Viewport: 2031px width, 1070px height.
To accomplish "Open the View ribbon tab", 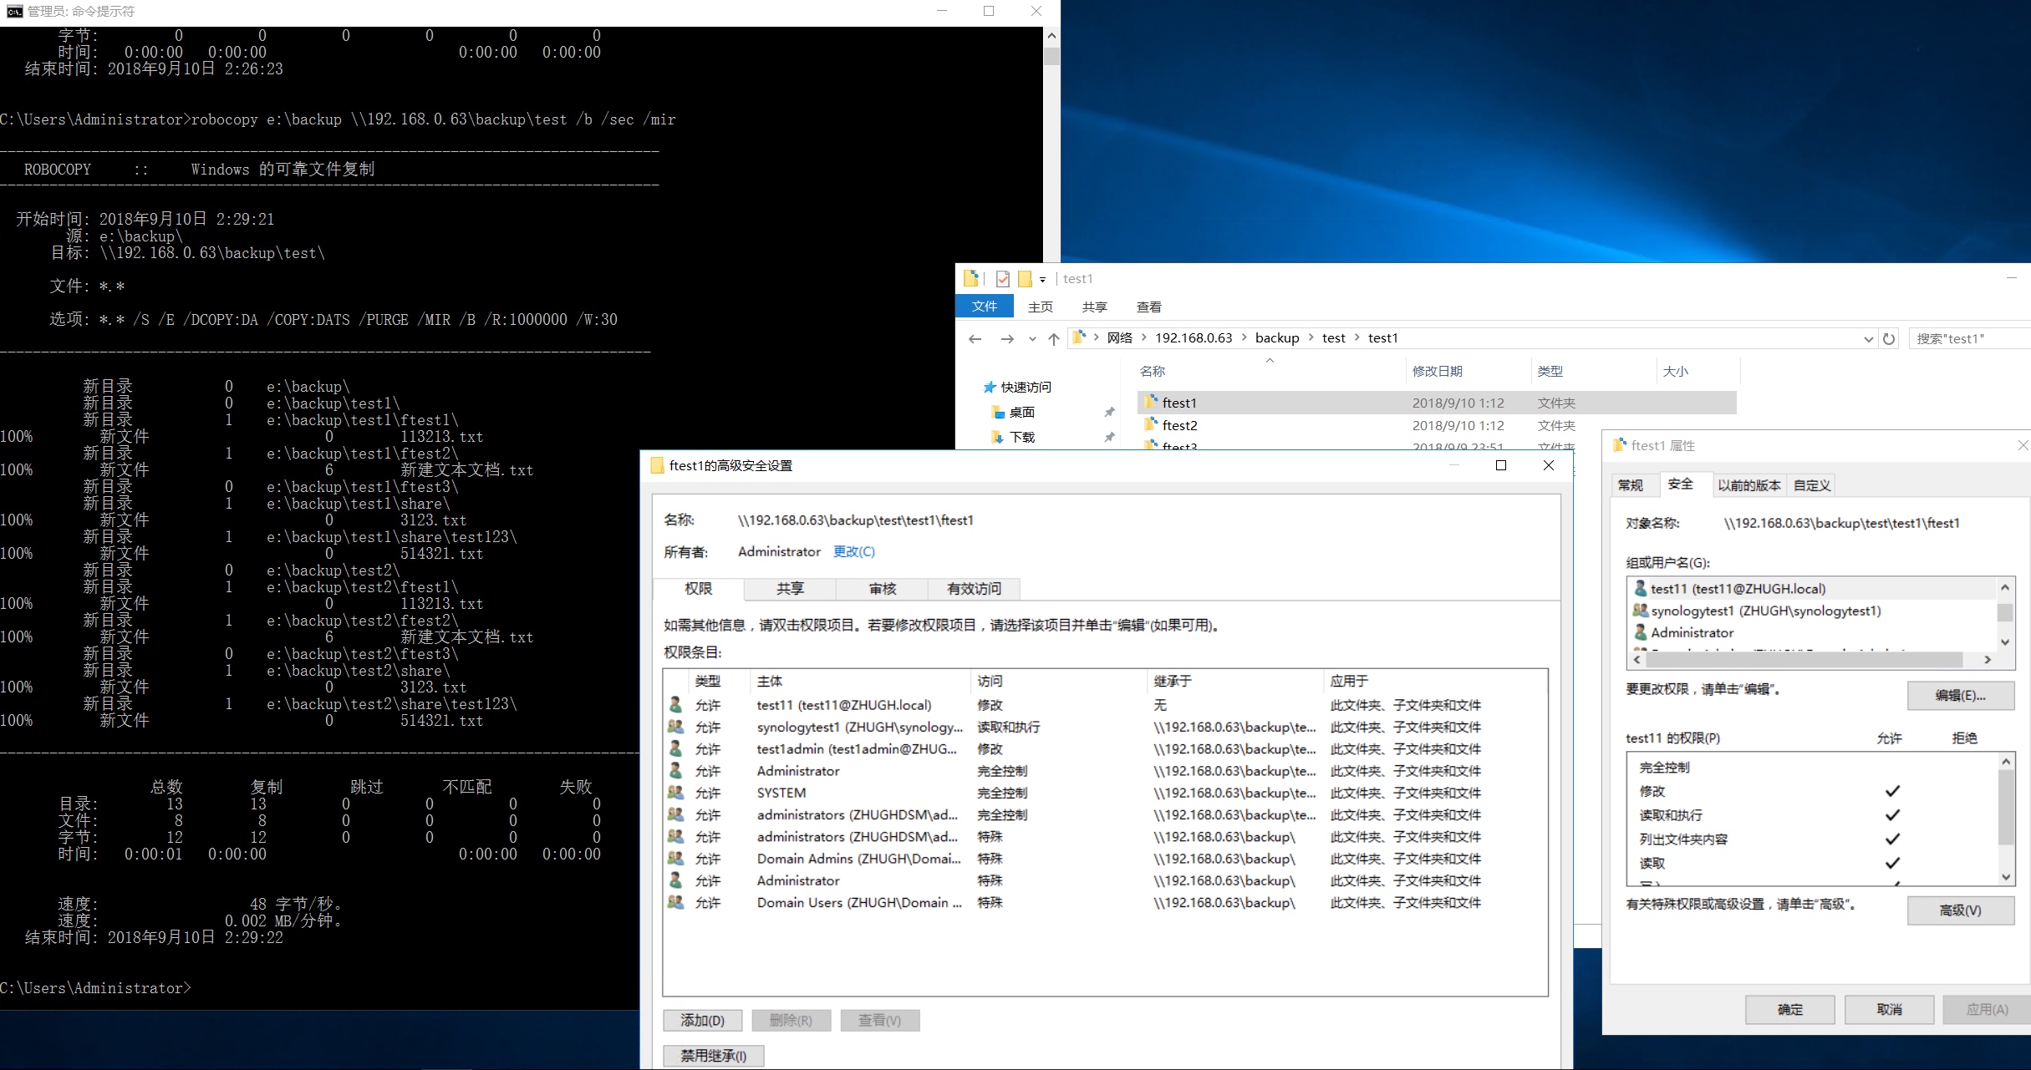I will click(x=1149, y=307).
